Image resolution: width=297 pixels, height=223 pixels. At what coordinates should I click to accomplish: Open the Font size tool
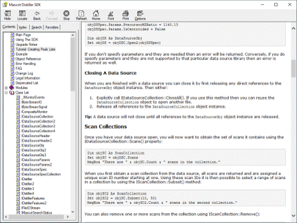[x=111, y=15]
